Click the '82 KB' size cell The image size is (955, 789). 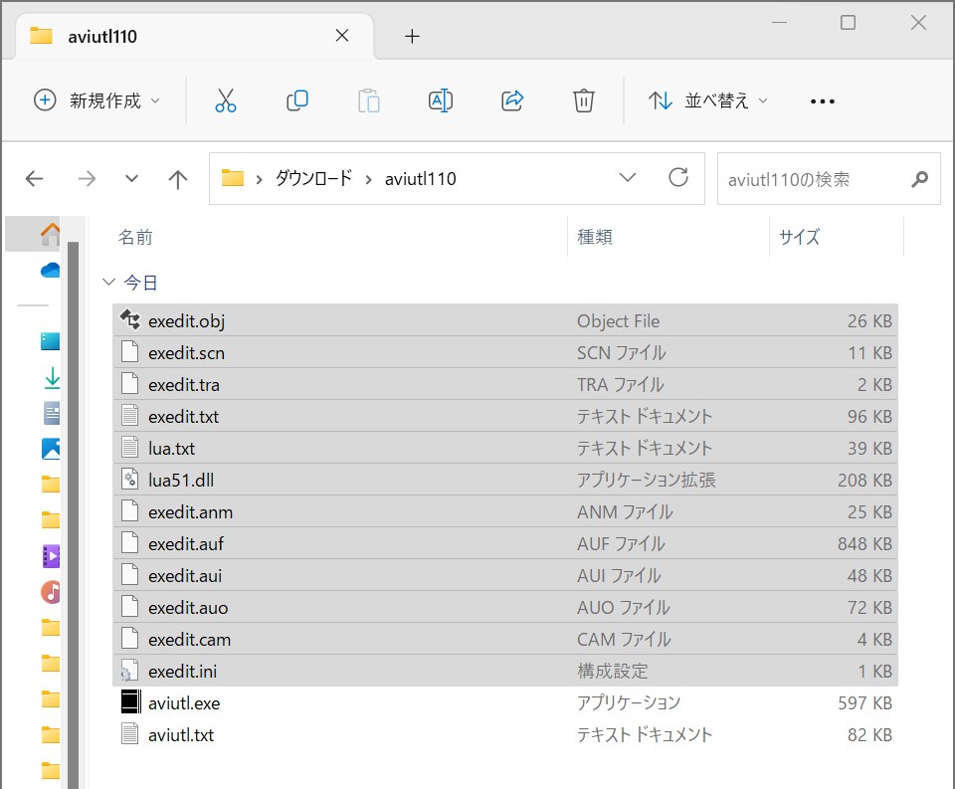(869, 735)
